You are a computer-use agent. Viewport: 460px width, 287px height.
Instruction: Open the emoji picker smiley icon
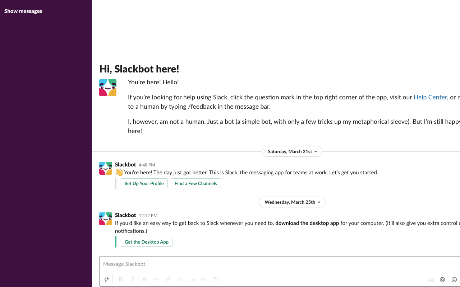click(454, 279)
